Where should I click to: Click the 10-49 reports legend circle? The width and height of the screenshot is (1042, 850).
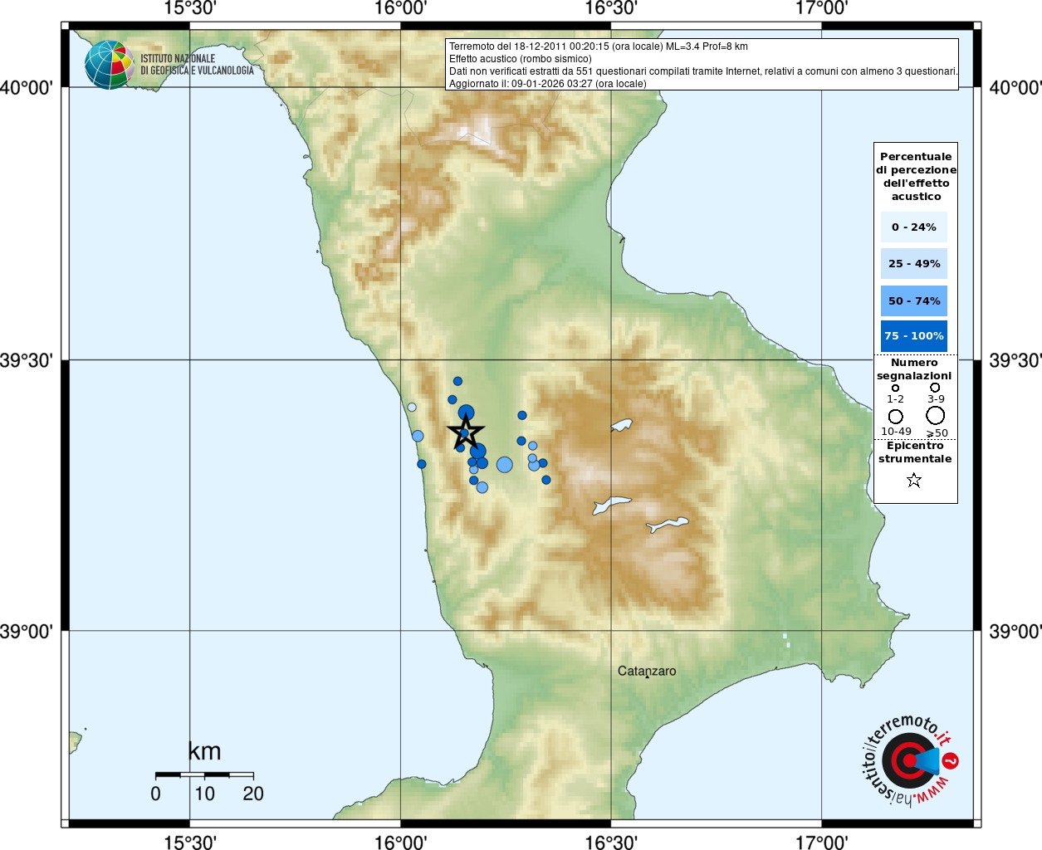(895, 416)
